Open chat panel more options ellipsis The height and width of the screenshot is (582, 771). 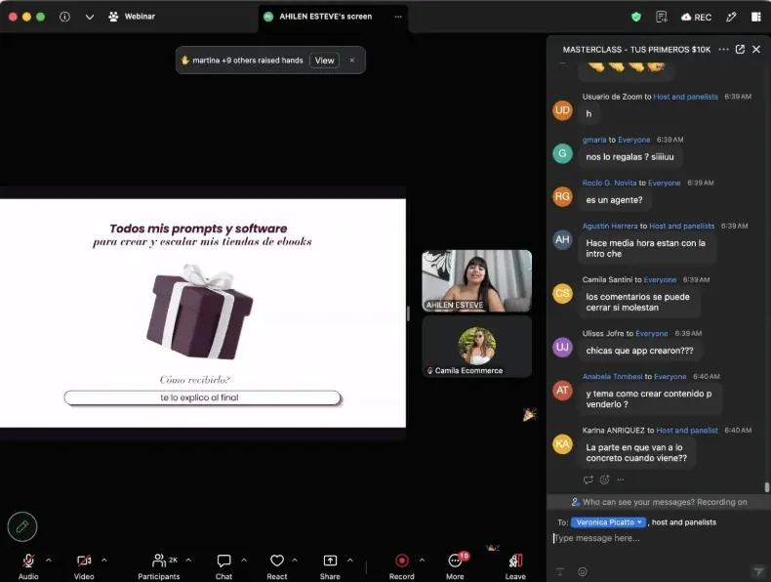point(723,49)
